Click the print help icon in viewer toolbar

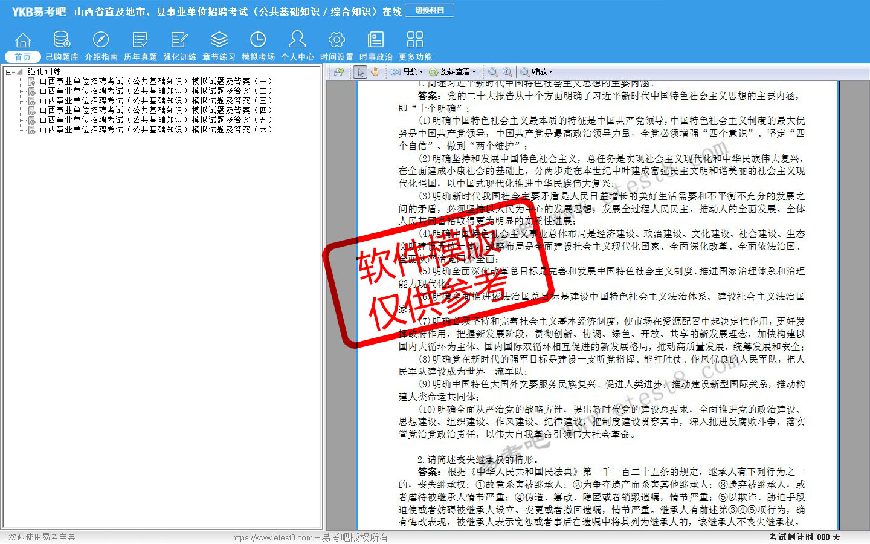click(x=339, y=72)
